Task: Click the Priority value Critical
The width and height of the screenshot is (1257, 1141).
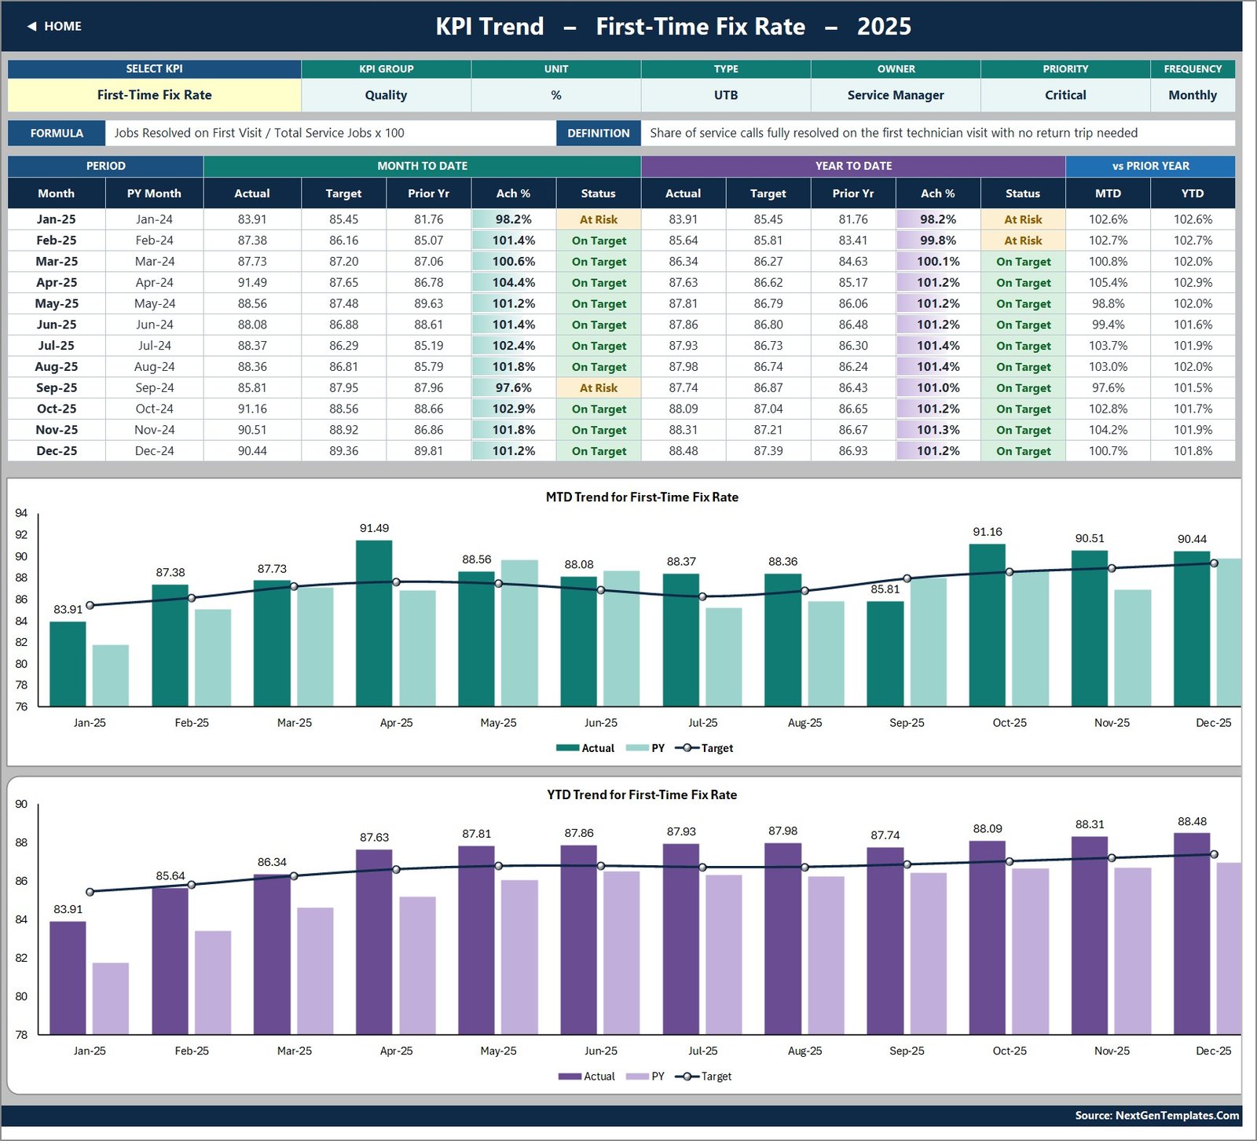Action: pos(1065,95)
